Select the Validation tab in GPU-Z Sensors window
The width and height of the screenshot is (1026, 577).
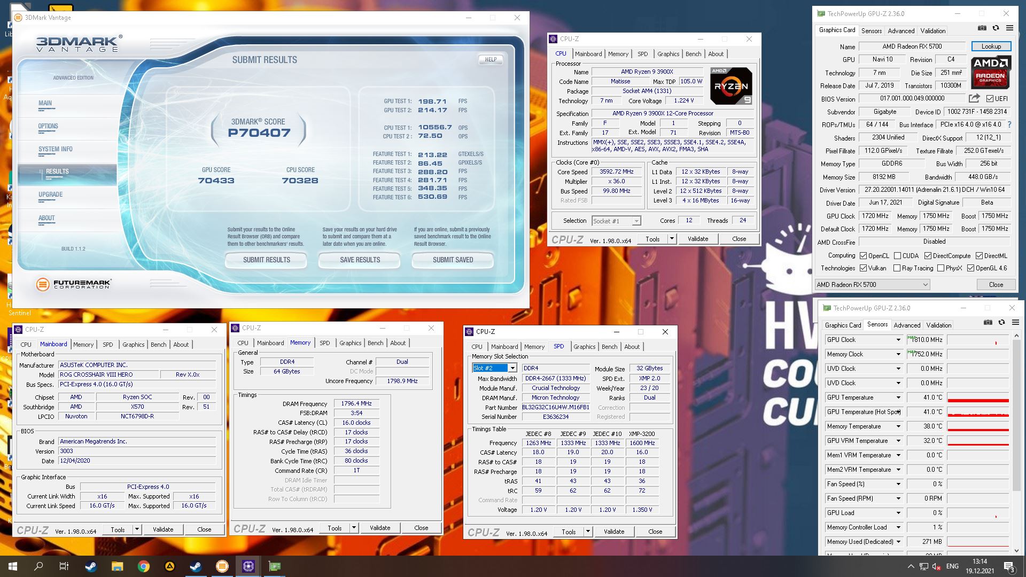938,325
